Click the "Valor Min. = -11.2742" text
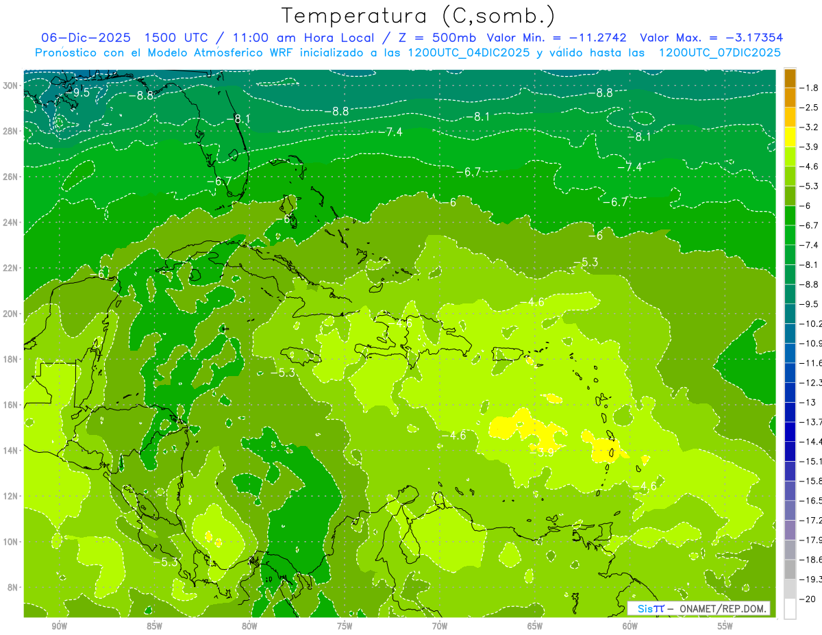The height and width of the screenshot is (635, 822). coord(558,38)
